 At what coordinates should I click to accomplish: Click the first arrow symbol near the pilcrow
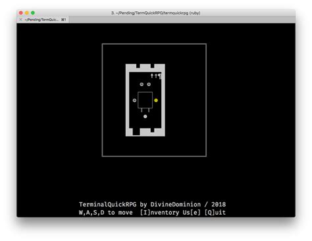coord(152,76)
